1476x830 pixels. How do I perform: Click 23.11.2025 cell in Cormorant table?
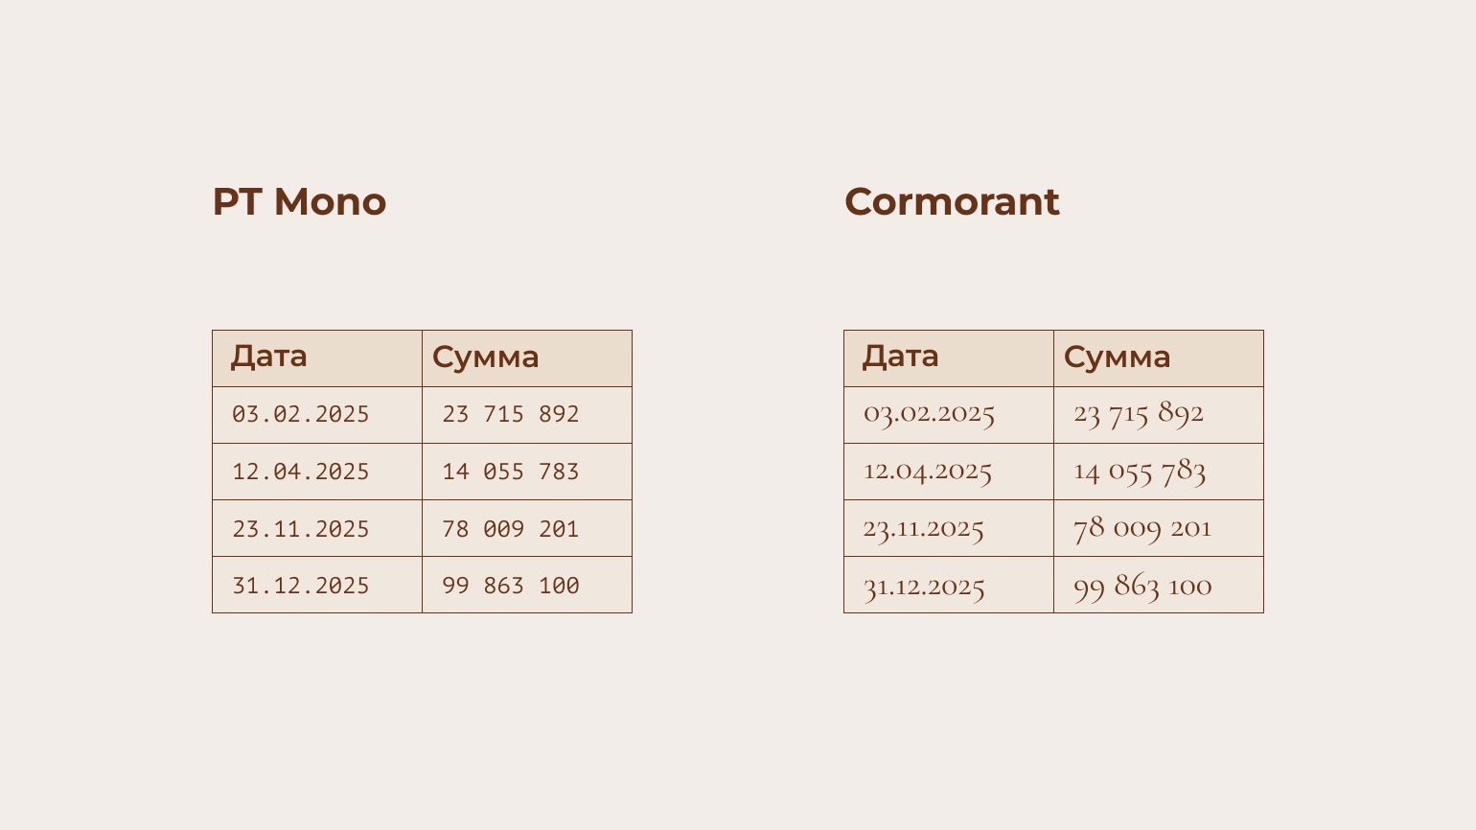tap(924, 529)
